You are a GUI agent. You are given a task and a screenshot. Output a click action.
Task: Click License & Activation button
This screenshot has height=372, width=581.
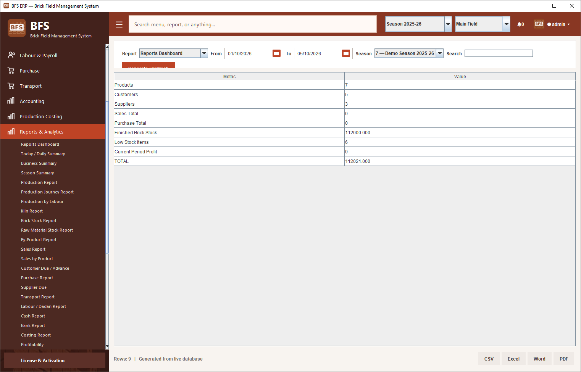[55, 360]
